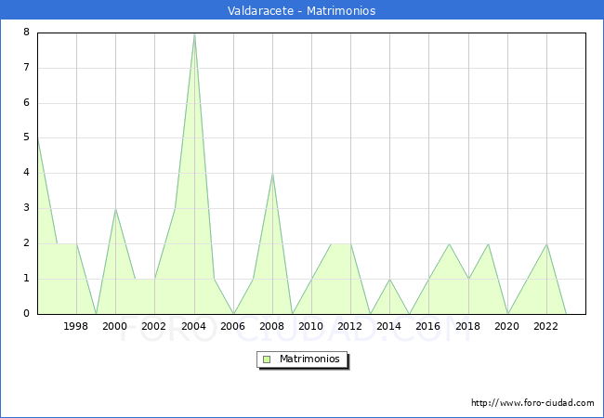Click the green Matrimonios legend color swatch
The width and height of the screenshot is (604, 418).
pyautogui.click(x=267, y=359)
